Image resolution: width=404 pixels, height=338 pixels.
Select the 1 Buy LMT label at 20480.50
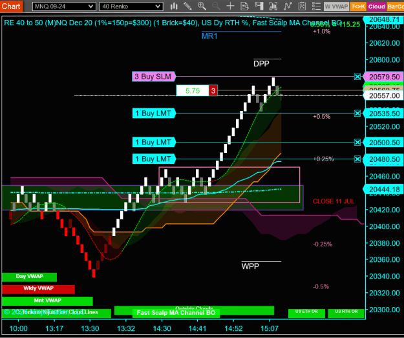154,159
